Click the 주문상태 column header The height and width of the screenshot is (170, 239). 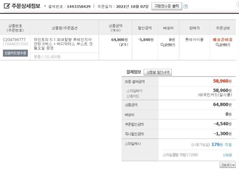pos(223,28)
